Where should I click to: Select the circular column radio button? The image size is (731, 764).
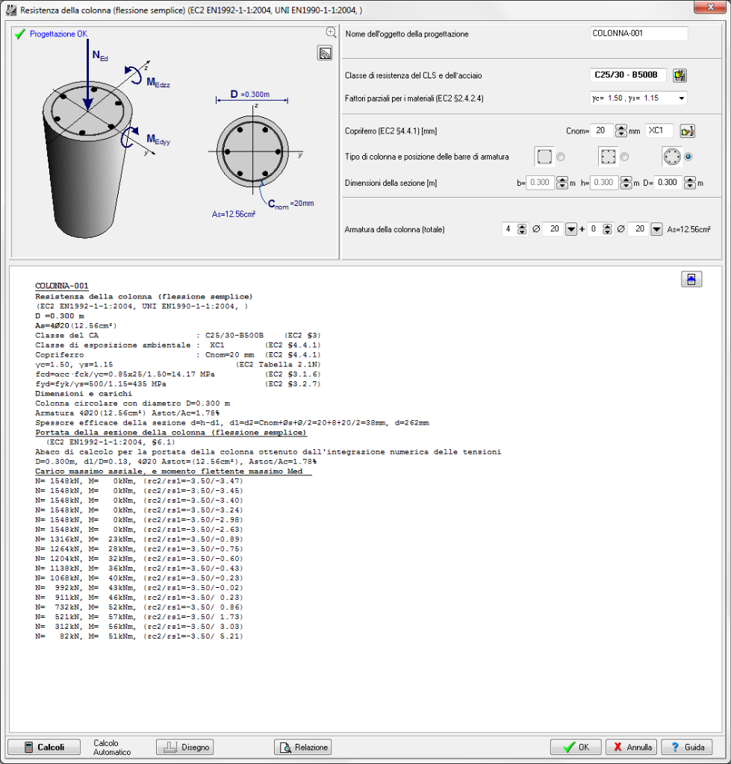click(x=688, y=157)
